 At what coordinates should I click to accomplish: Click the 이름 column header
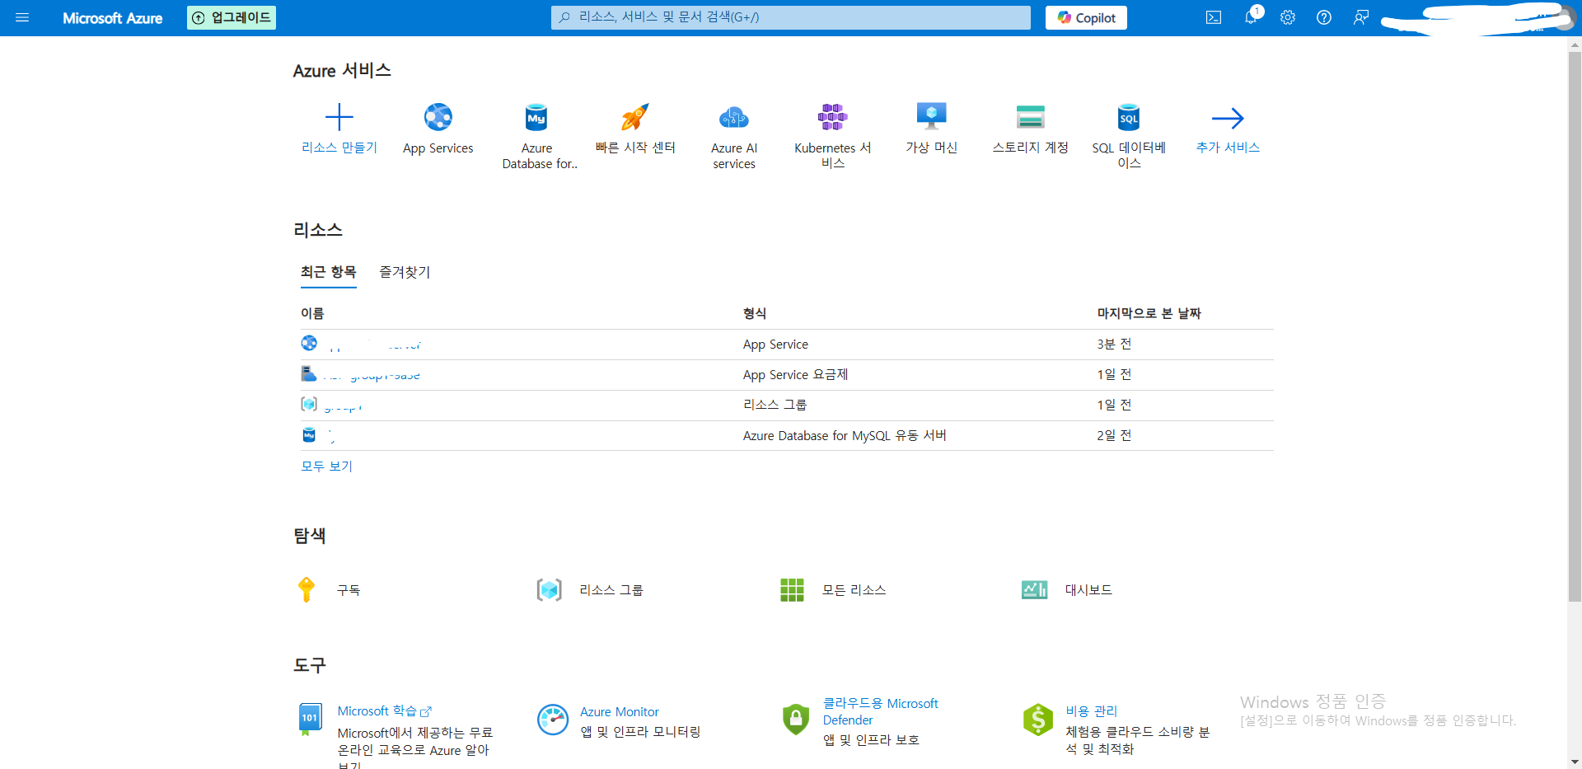(x=312, y=313)
